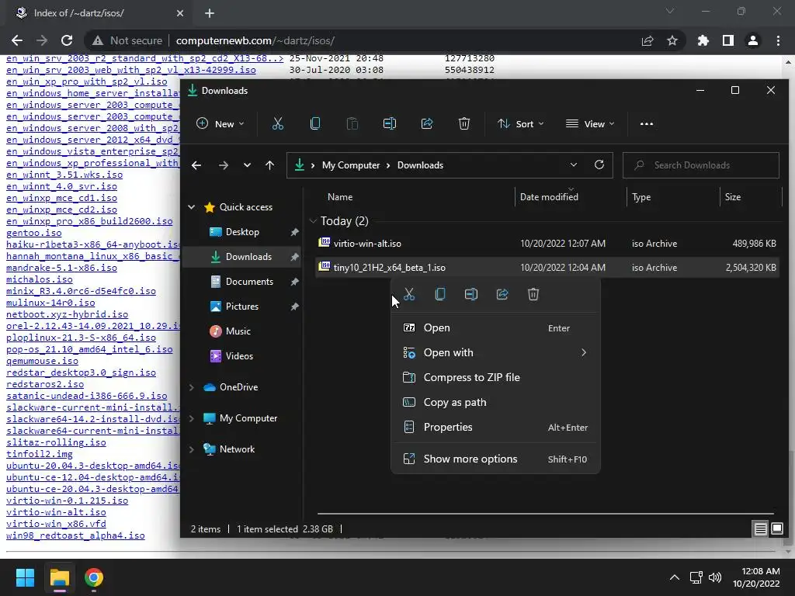Open virtio-win-alt.iso web link

[56, 512]
